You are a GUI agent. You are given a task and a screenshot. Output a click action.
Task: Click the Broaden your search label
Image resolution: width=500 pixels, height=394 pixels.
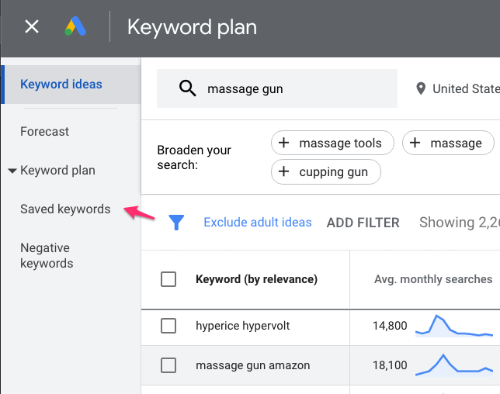(194, 157)
